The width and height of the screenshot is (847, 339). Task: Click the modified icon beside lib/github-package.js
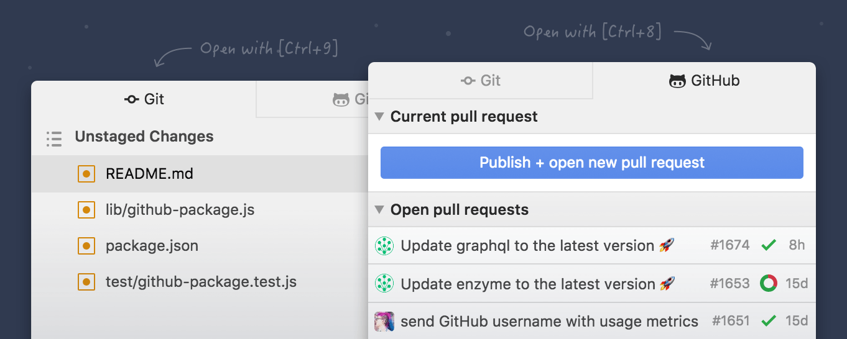point(86,210)
